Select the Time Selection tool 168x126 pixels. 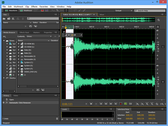[x=66, y=10]
